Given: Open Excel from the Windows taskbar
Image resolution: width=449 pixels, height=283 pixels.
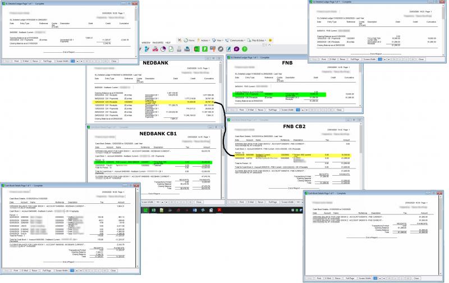Looking at the screenshot, I should (154, 211).
